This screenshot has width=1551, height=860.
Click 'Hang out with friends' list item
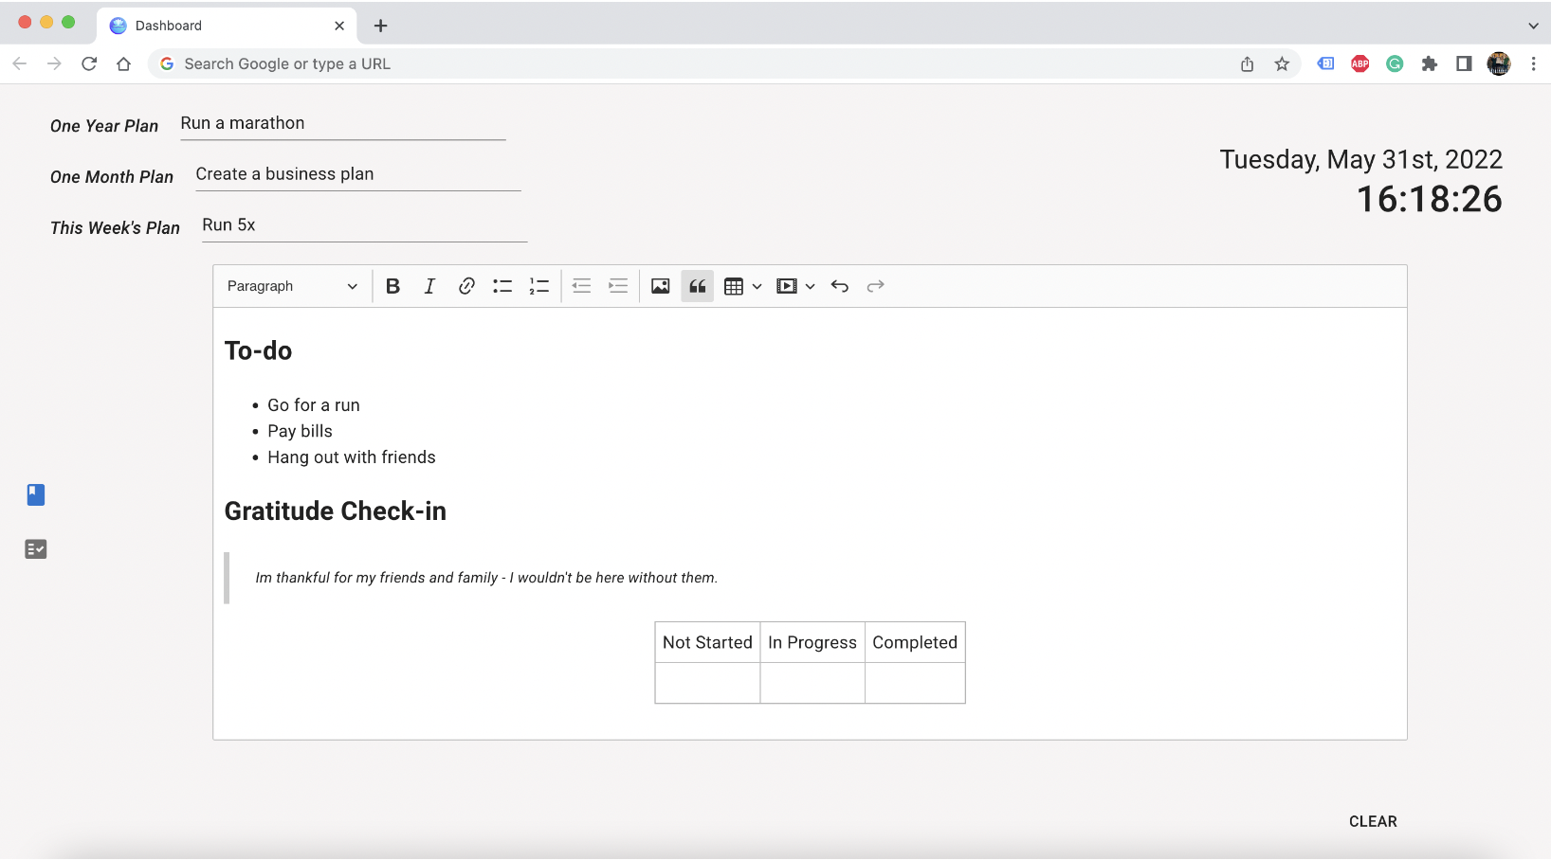click(x=352, y=457)
